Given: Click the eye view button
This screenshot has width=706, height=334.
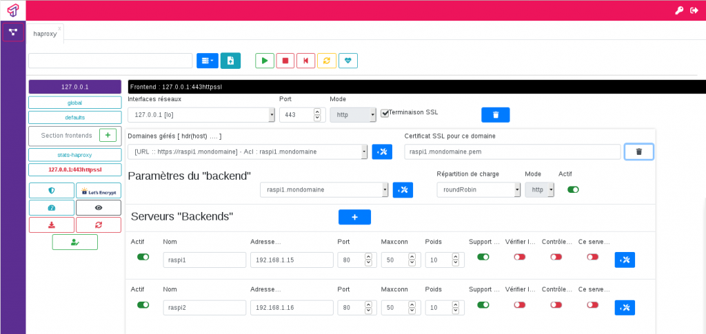Looking at the screenshot, I should tap(99, 208).
